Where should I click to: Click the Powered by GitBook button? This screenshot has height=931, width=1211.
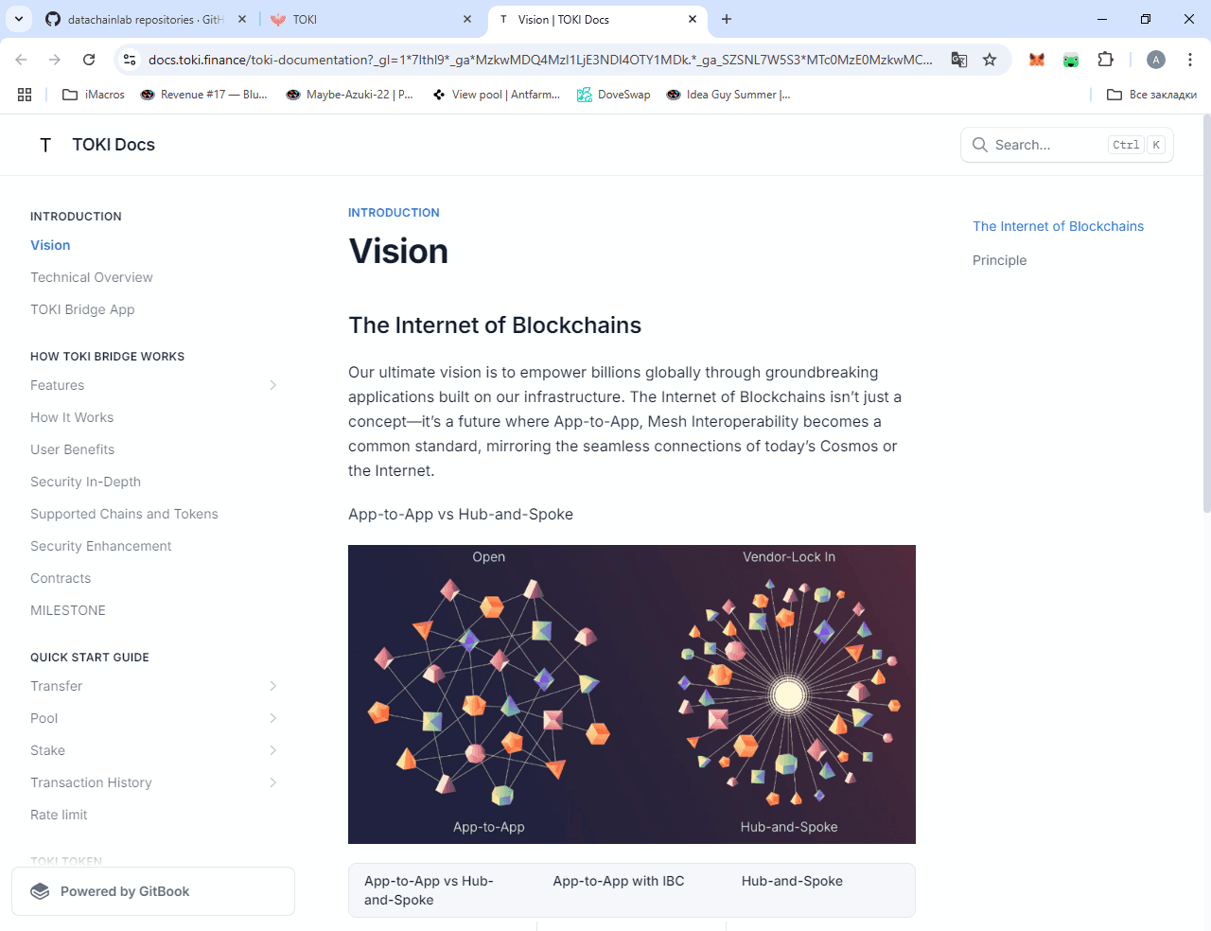[153, 891]
